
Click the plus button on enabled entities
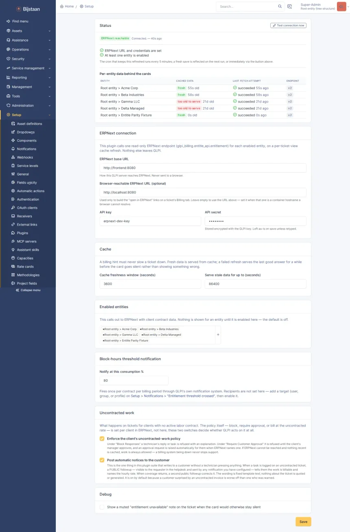(218, 335)
